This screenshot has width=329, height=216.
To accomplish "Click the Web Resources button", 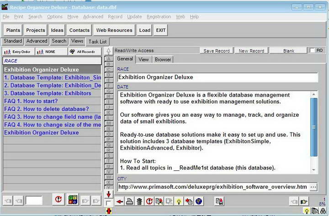I will (114, 30).
